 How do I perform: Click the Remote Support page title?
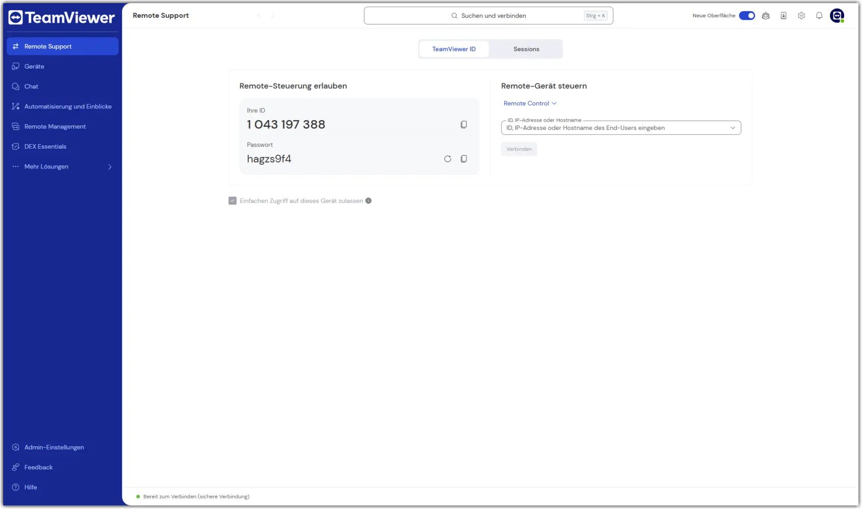coord(161,16)
